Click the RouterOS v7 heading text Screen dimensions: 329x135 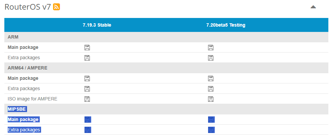pyautogui.click(x=27, y=7)
